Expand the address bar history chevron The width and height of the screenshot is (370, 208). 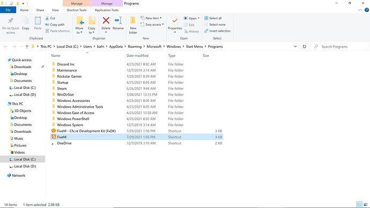tap(295, 47)
